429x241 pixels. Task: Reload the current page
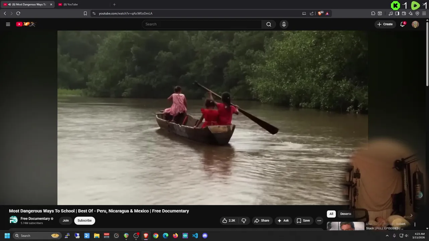click(18, 13)
